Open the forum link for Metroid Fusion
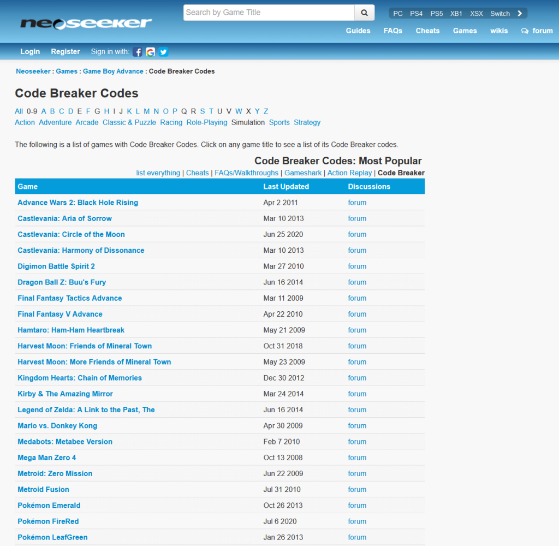 coord(357,489)
